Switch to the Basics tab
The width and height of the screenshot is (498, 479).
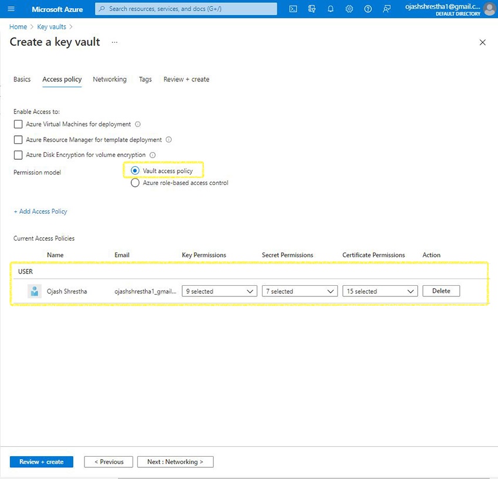coord(22,80)
